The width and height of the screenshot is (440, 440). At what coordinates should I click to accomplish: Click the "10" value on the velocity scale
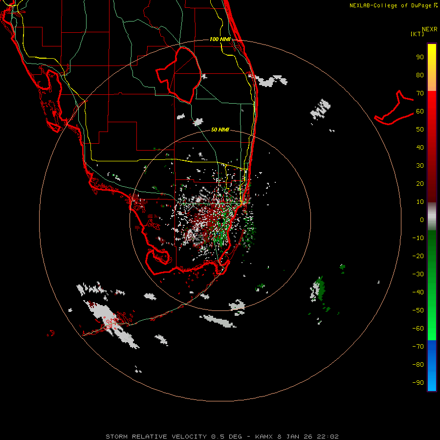tap(420, 202)
